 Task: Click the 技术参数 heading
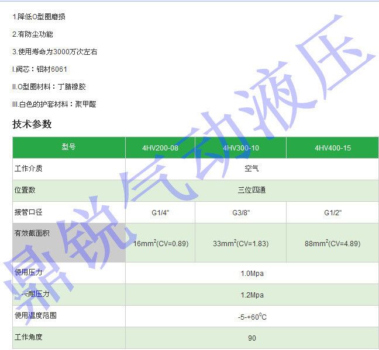(32, 124)
